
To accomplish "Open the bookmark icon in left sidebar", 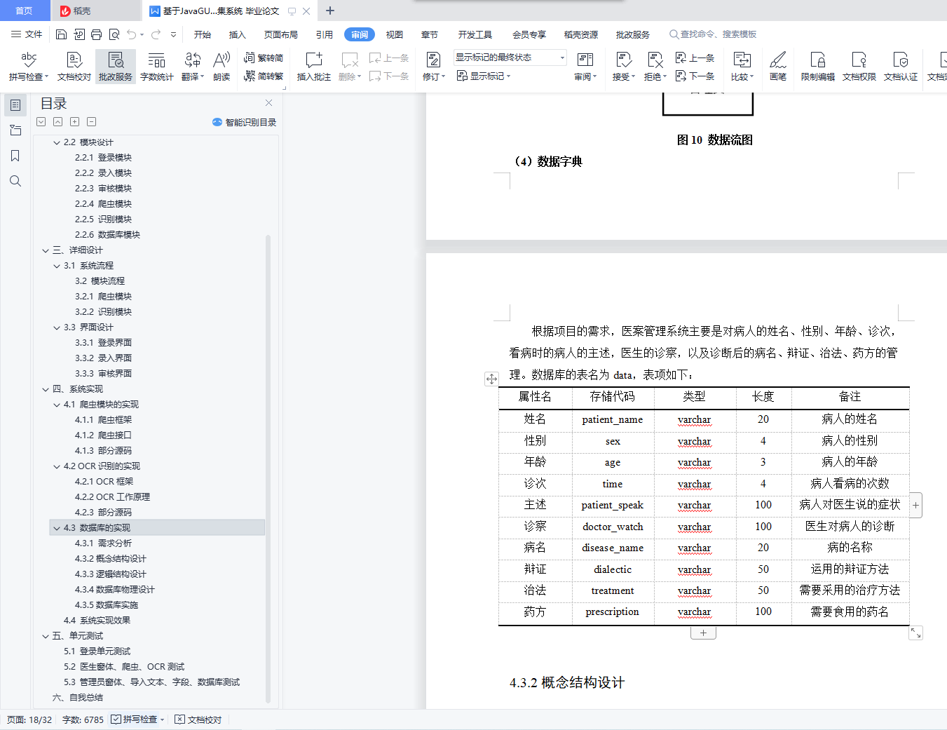I will tap(15, 156).
